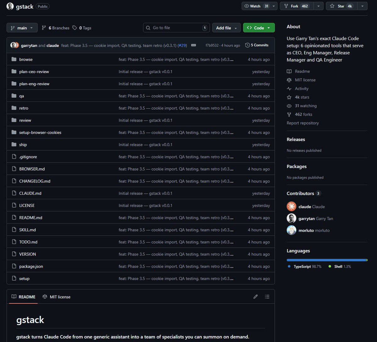Open the Star lists dropdown arrow
The height and width of the screenshot is (342, 377).
(363, 6)
